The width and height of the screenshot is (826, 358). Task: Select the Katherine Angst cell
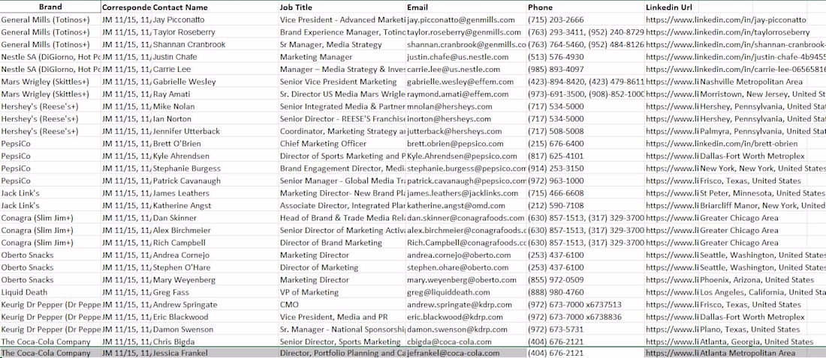tap(215, 205)
